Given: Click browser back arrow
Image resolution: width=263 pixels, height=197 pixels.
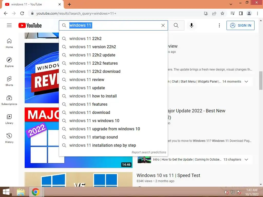Looking at the screenshot, I should point(6,13).
